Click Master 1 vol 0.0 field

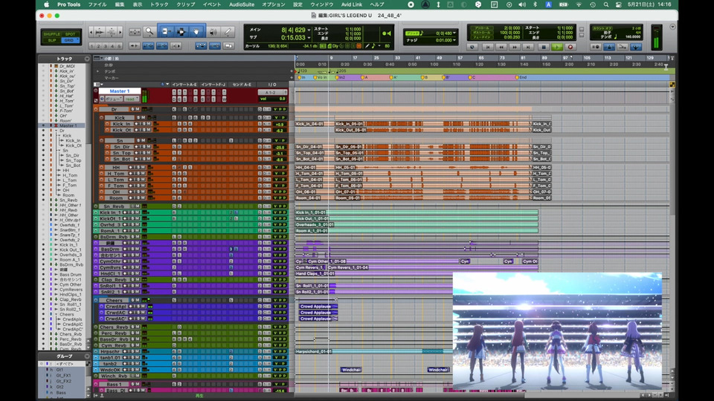pyautogui.click(x=272, y=99)
